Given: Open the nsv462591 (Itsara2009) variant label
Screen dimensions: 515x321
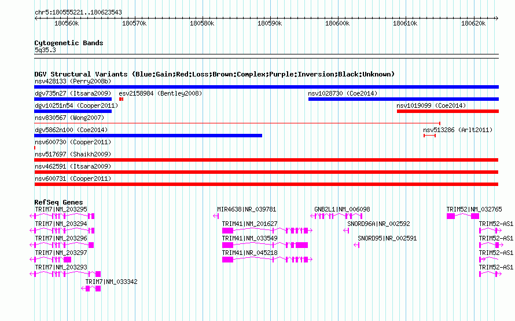Looking at the screenshot, I should 73,166.
